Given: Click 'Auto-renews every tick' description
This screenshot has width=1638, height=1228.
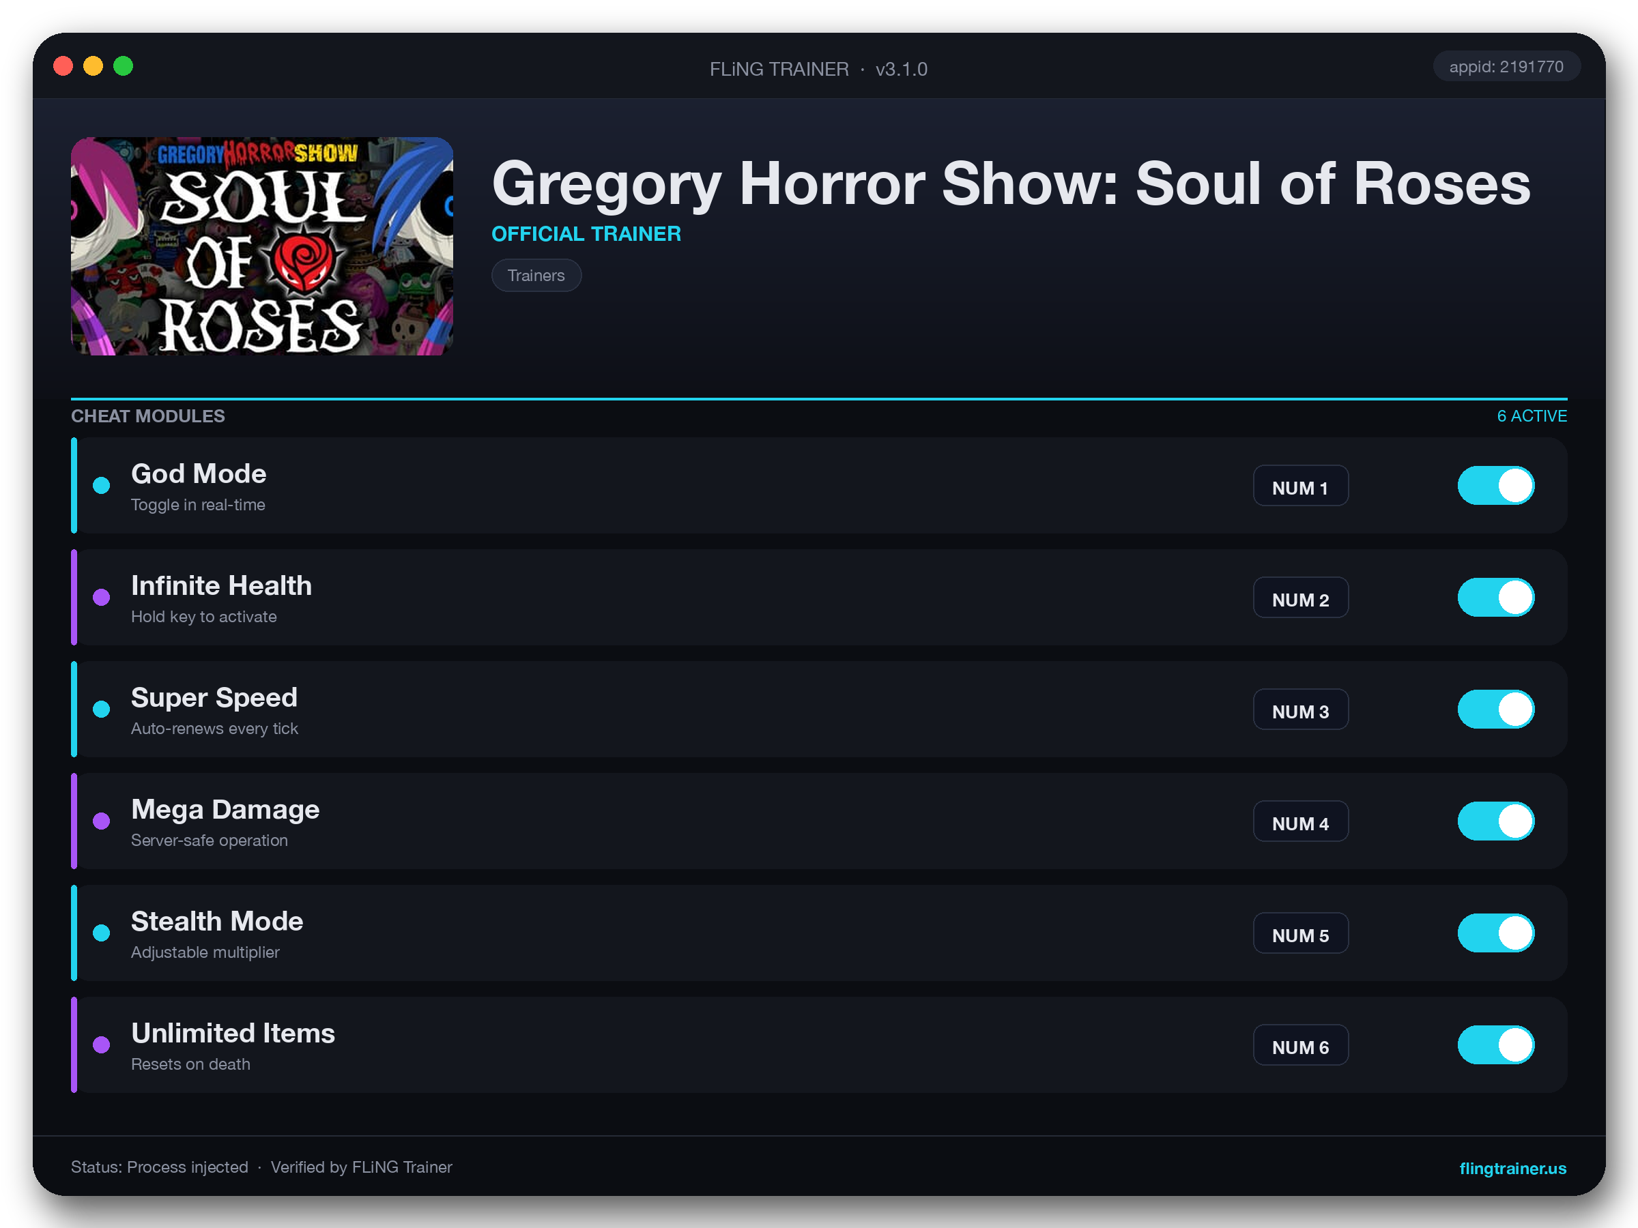Looking at the screenshot, I should pyautogui.click(x=215, y=729).
